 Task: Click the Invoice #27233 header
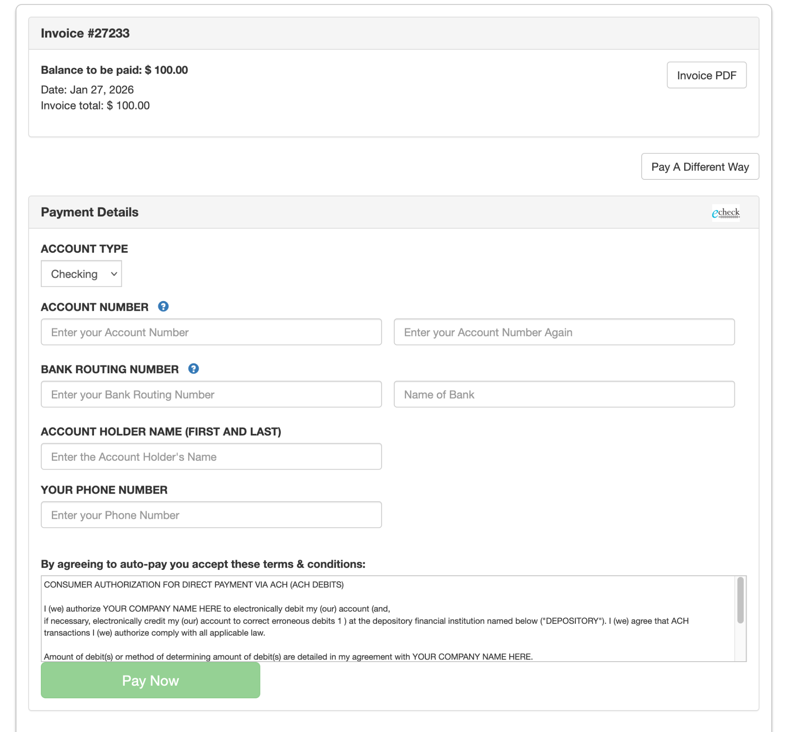click(85, 33)
